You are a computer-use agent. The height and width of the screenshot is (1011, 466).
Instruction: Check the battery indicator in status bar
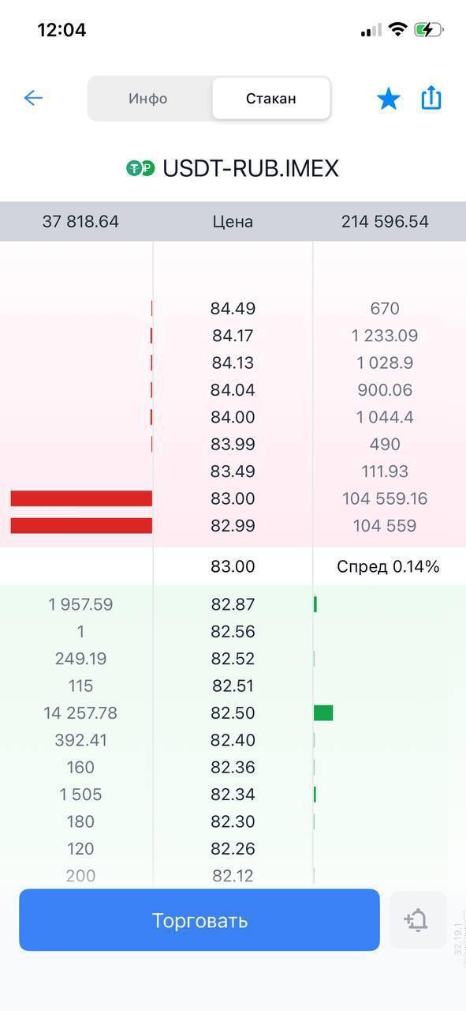click(x=429, y=30)
